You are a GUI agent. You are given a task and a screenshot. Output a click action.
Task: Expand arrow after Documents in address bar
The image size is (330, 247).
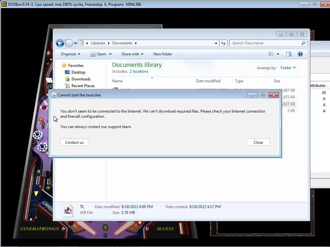pyautogui.click(x=136, y=43)
